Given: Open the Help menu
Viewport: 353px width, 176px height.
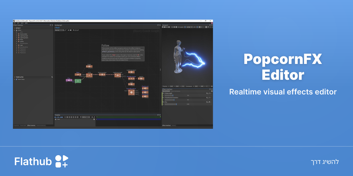Looking at the screenshot, I should [26, 23].
